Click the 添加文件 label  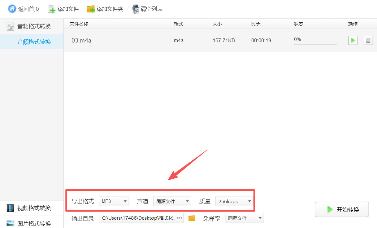coord(68,9)
